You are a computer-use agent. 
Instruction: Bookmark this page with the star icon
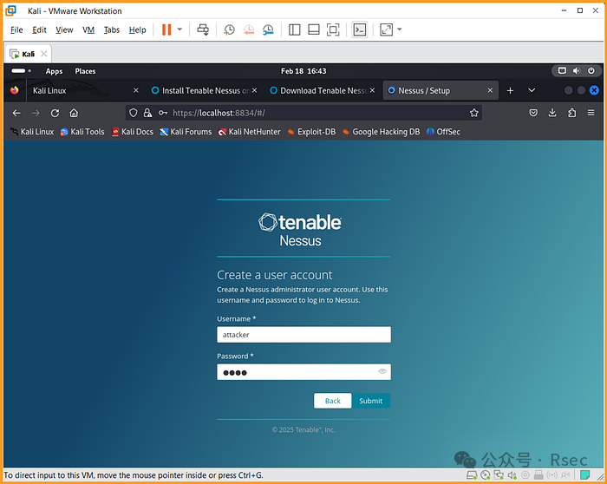click(473, 113)
